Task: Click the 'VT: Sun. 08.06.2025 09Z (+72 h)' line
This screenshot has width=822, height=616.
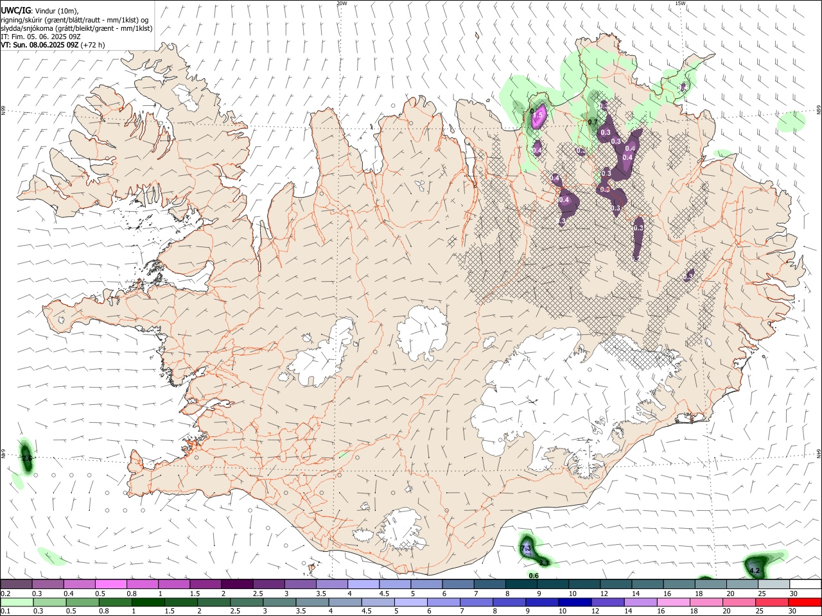Action: pos(53,45)
